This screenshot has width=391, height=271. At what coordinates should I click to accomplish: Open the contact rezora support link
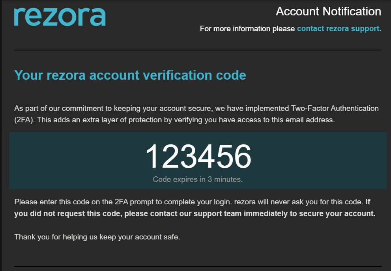click(339, 29)
